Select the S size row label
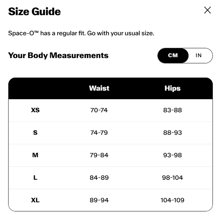The width and height of the screenshot is (222, 222). (35, 132)
